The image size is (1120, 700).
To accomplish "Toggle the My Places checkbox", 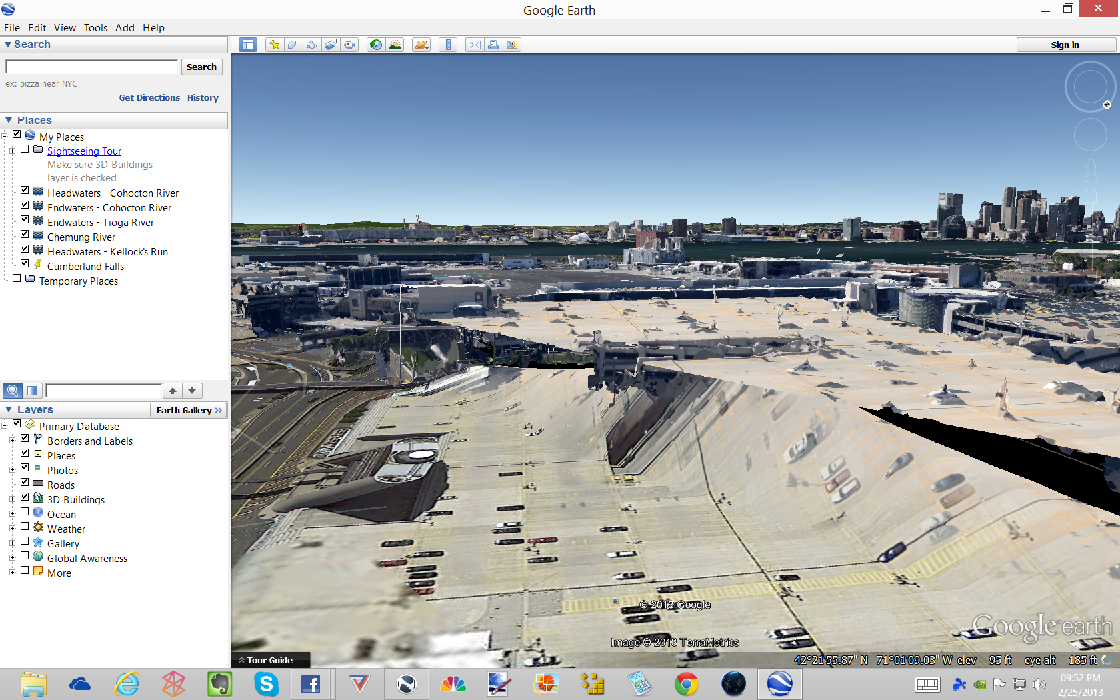I will tap(17, 135).
